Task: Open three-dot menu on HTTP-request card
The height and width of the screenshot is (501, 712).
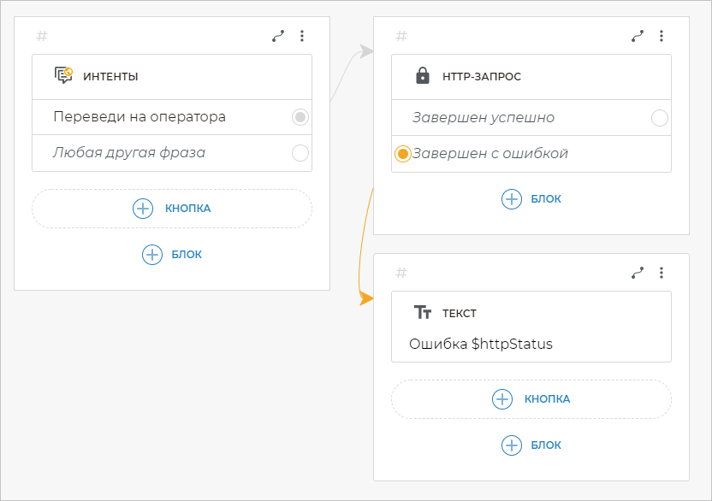Action: tap(662, 36)
